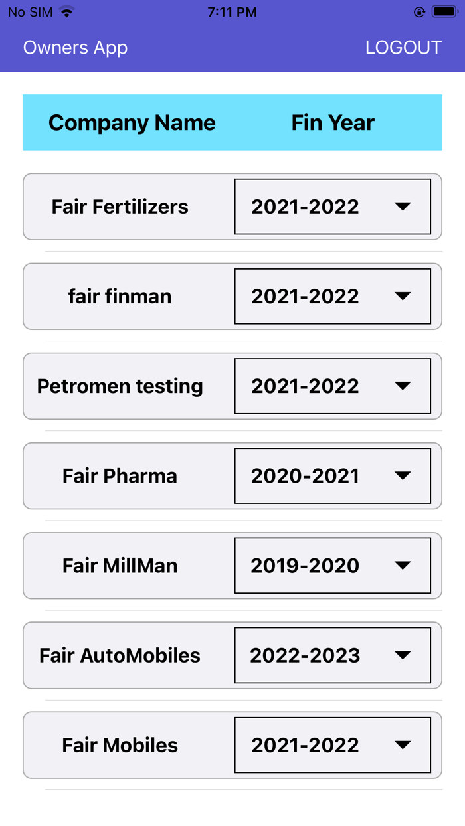This screenshot has width=465, height=826.
Task: Open the 2020-2021 dropdown for Fair Pharma
Action: pyautogui.click(x=332, y=476)
